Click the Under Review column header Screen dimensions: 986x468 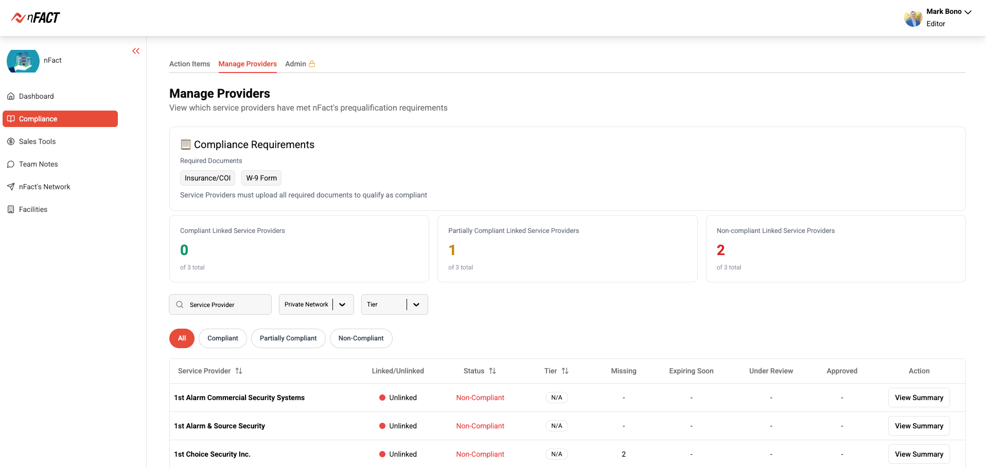(x=771, y=371)
